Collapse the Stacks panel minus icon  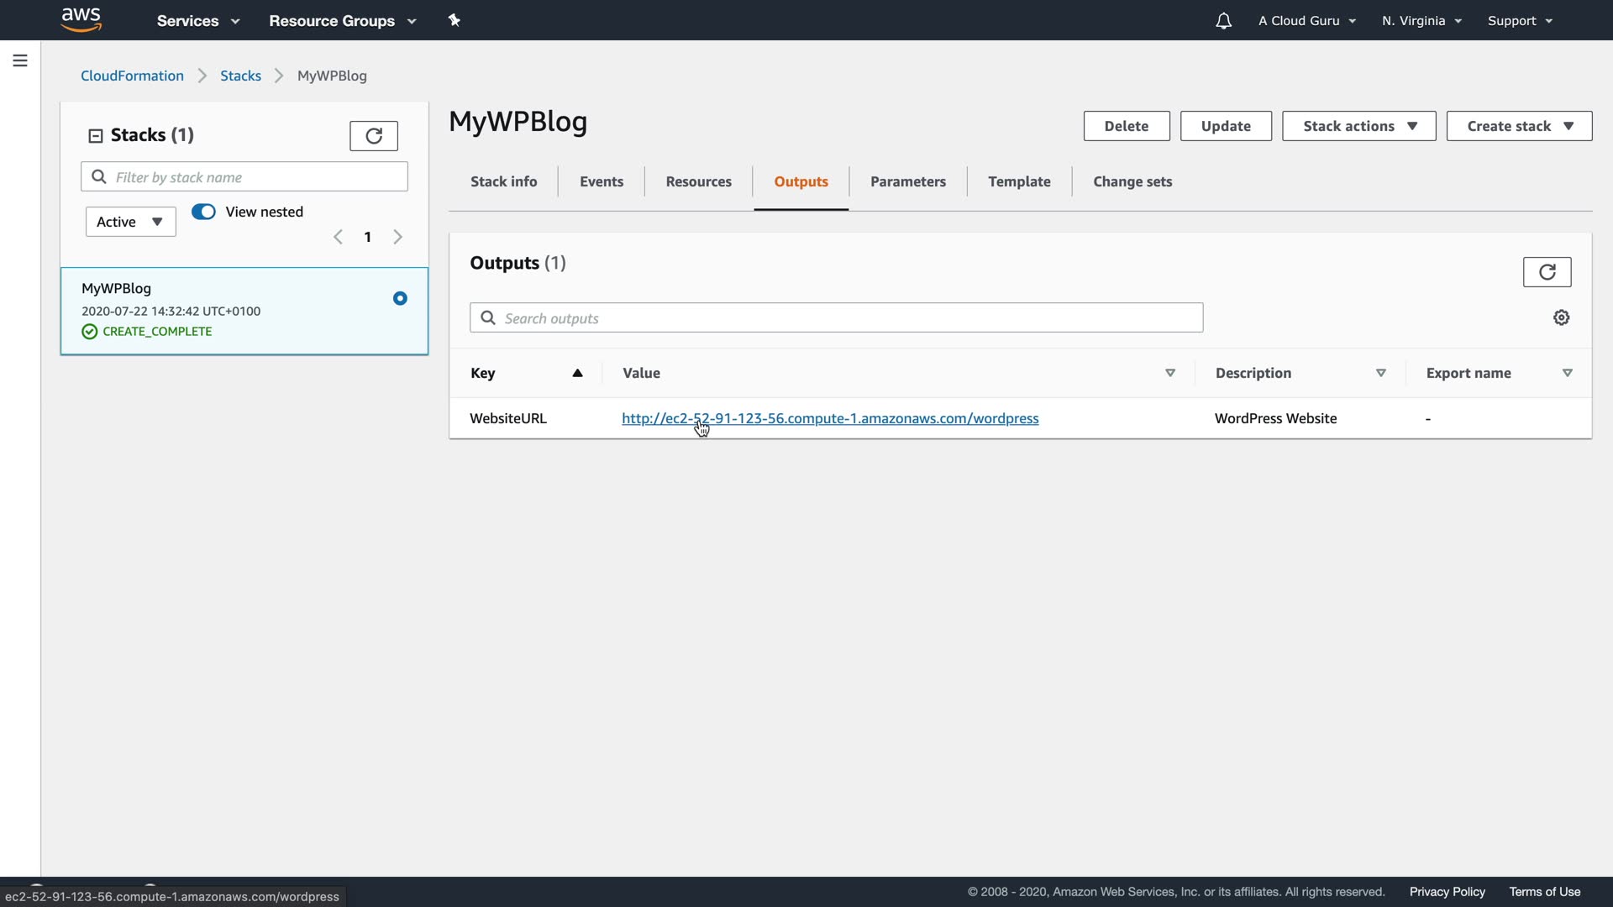96,135
